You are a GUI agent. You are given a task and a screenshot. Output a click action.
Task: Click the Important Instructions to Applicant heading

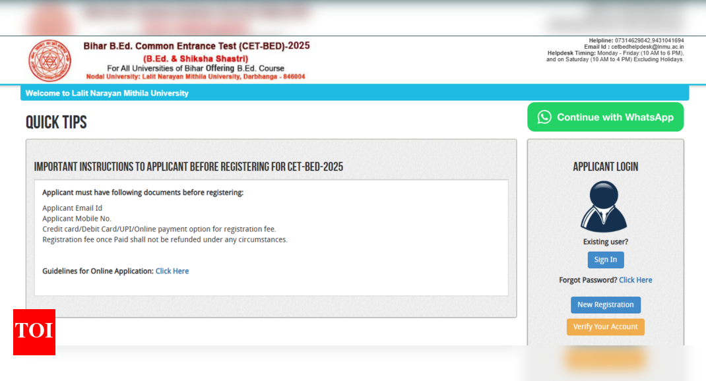click(188, 167)
